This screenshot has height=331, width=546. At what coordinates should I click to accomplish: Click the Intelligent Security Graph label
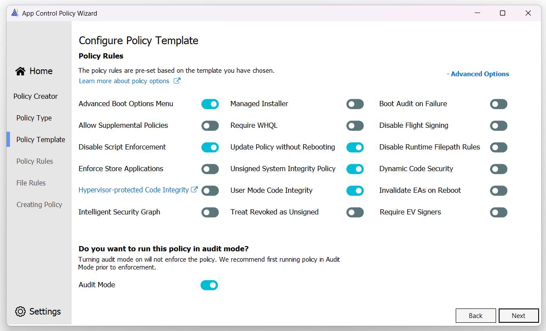click(x=119, y=212)
